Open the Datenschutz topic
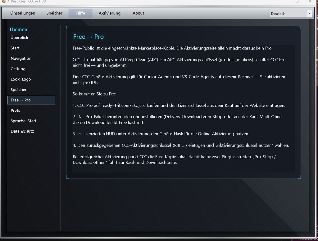 point(22,131)
